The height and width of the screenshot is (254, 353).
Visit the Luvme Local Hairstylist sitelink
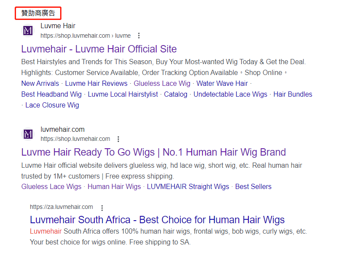point(123,94)
